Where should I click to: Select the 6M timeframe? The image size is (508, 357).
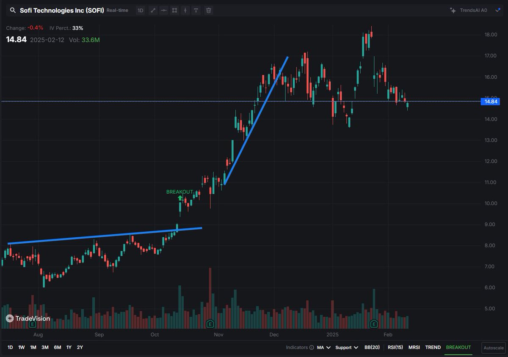[x=58, y=347]
